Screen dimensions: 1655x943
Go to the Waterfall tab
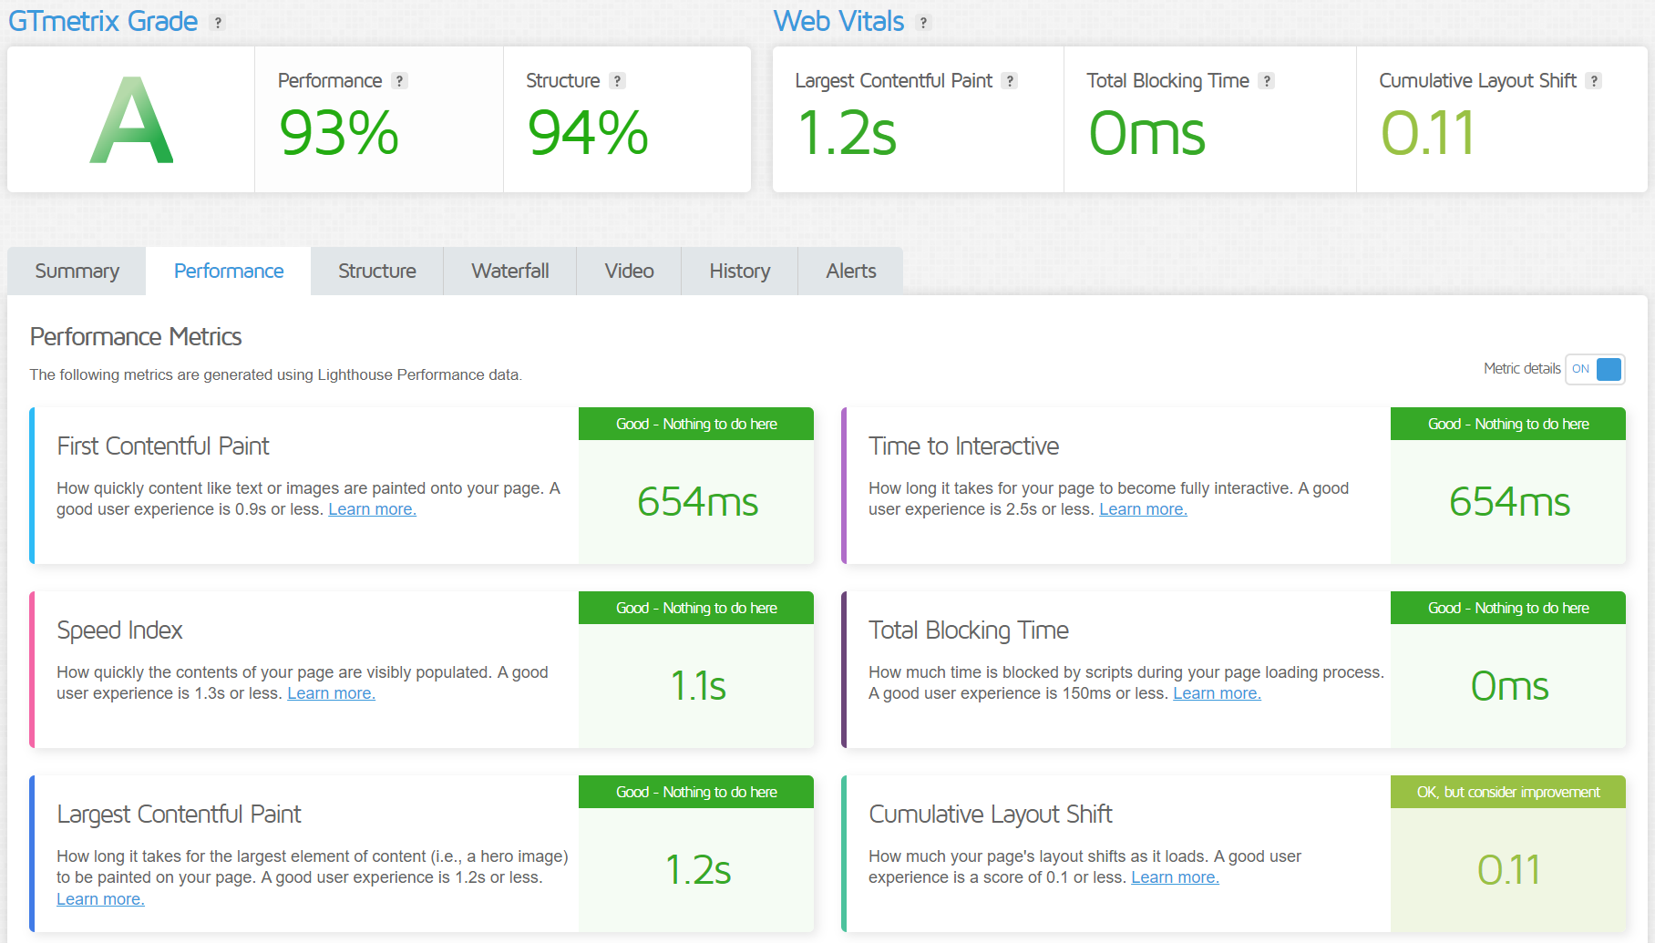[510, 272]
